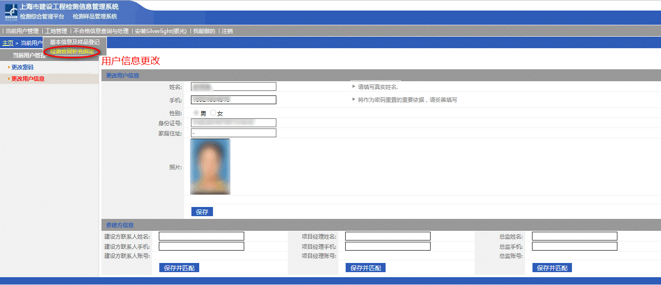661x285 pixels.
Task: Open 更改密码 in the sidebar
Action: point(22,67)
